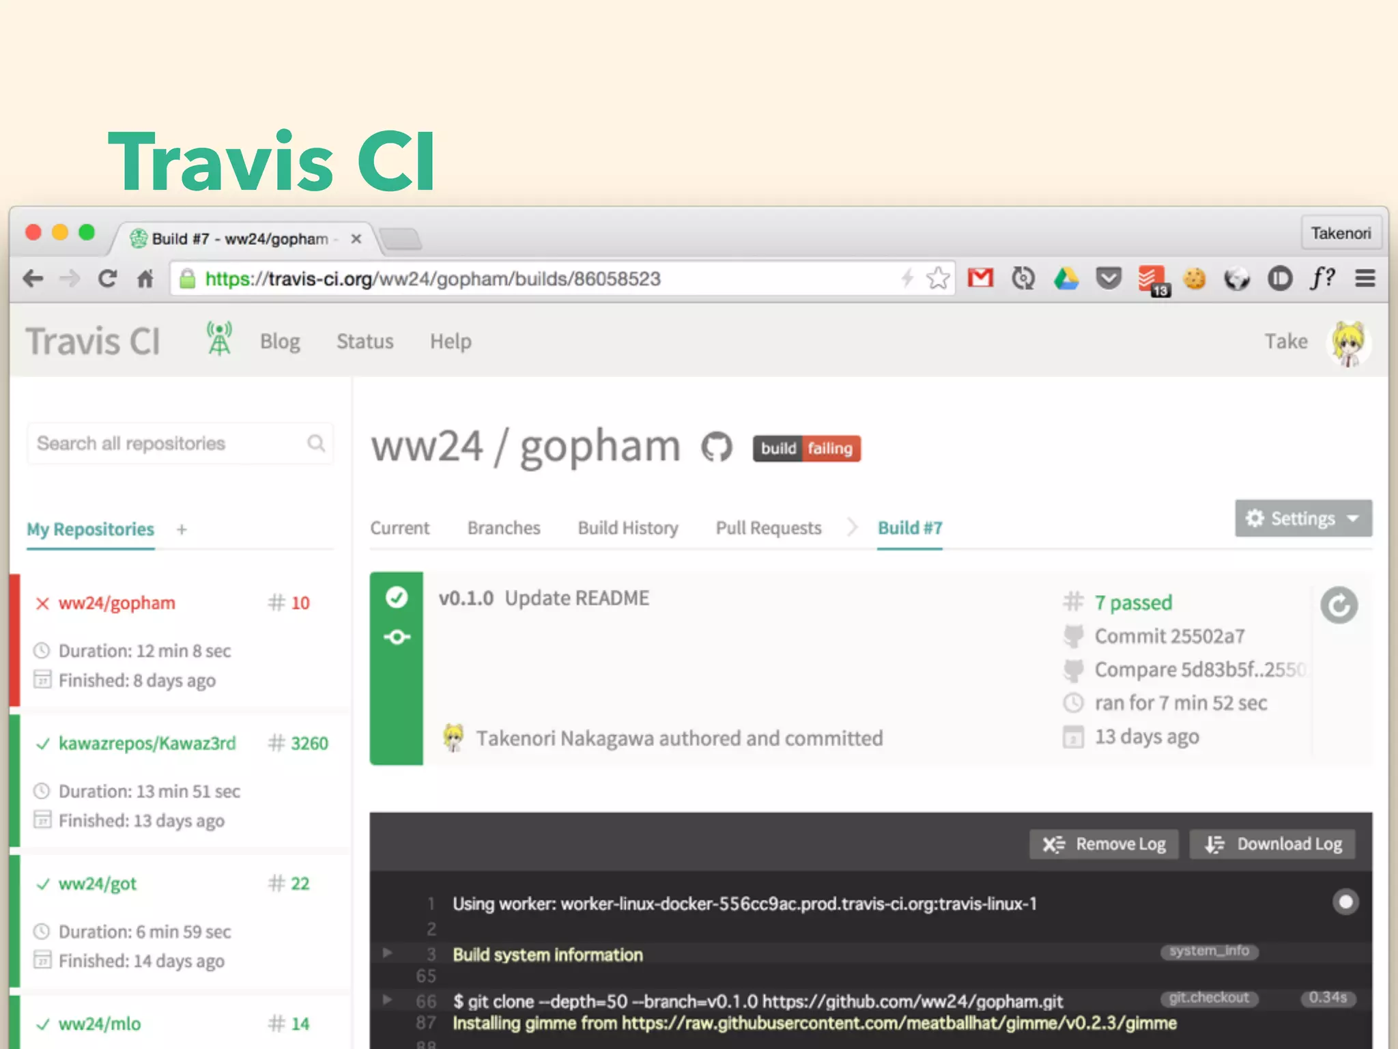Close the Build #7 browser tab

pyautogui.click(x=356, y=239)
